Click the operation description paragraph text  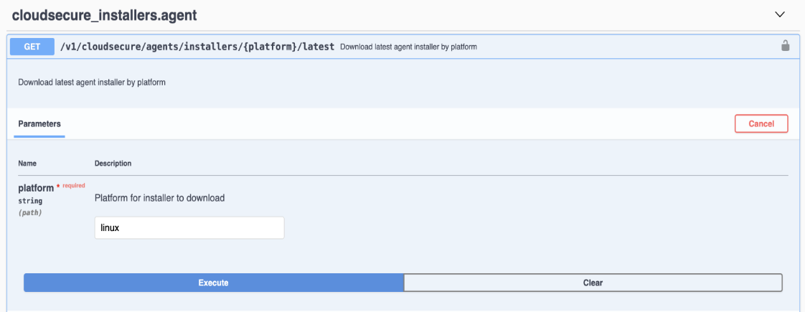pos(92,82)
